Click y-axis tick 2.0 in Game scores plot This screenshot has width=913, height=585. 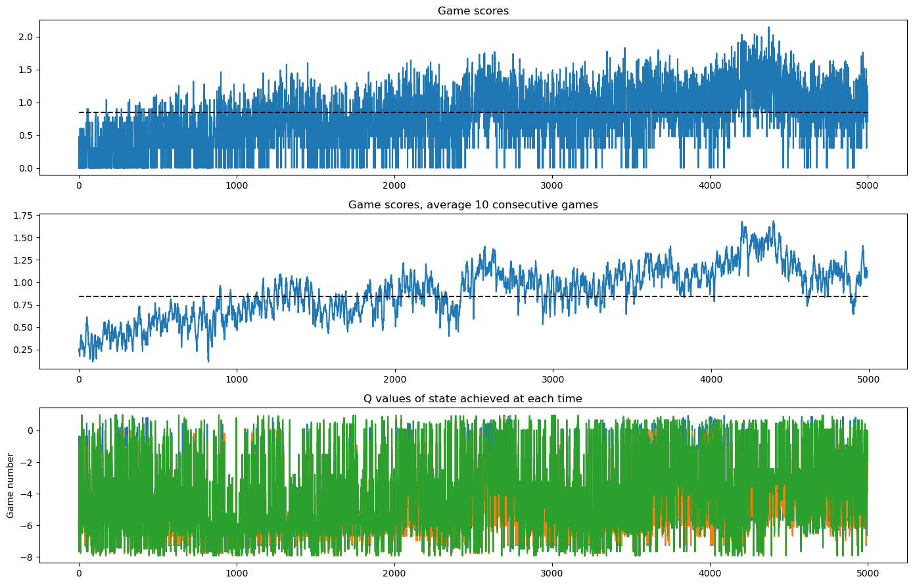click(x=26, y=37)
